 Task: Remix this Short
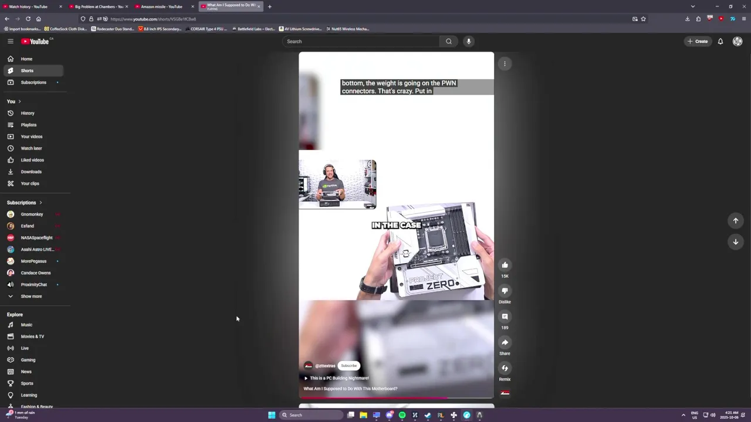(505, 368)
